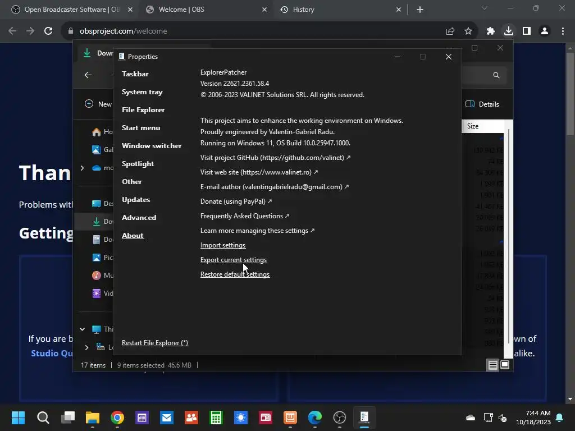This screenshot has height=431, width=575.
Task: Share this page icon in address bar
Action: click(450, 31)
